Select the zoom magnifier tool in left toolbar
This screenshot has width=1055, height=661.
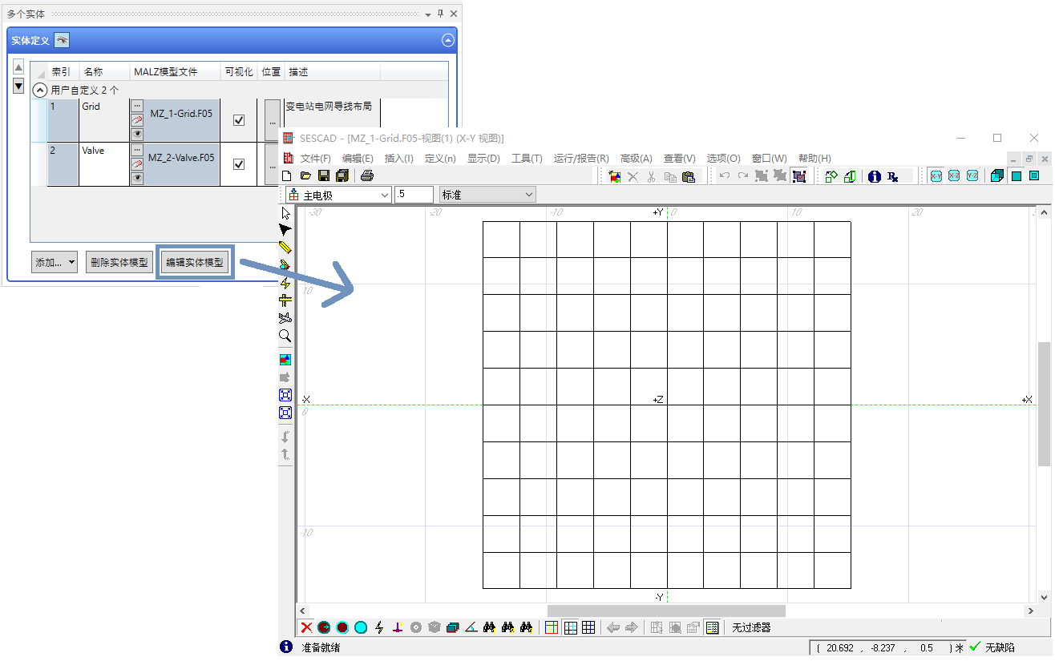coord(285,336)
